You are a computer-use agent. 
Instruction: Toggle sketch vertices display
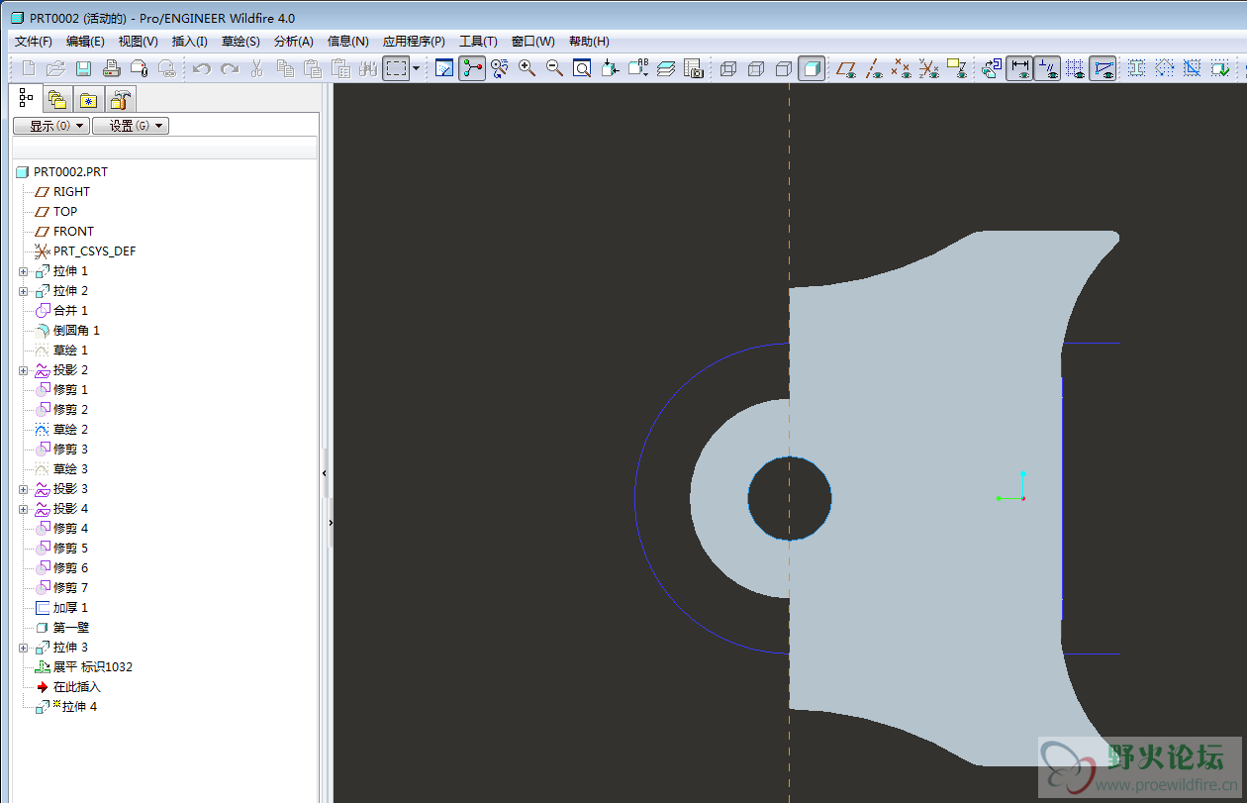click(x=1103, y=68)
